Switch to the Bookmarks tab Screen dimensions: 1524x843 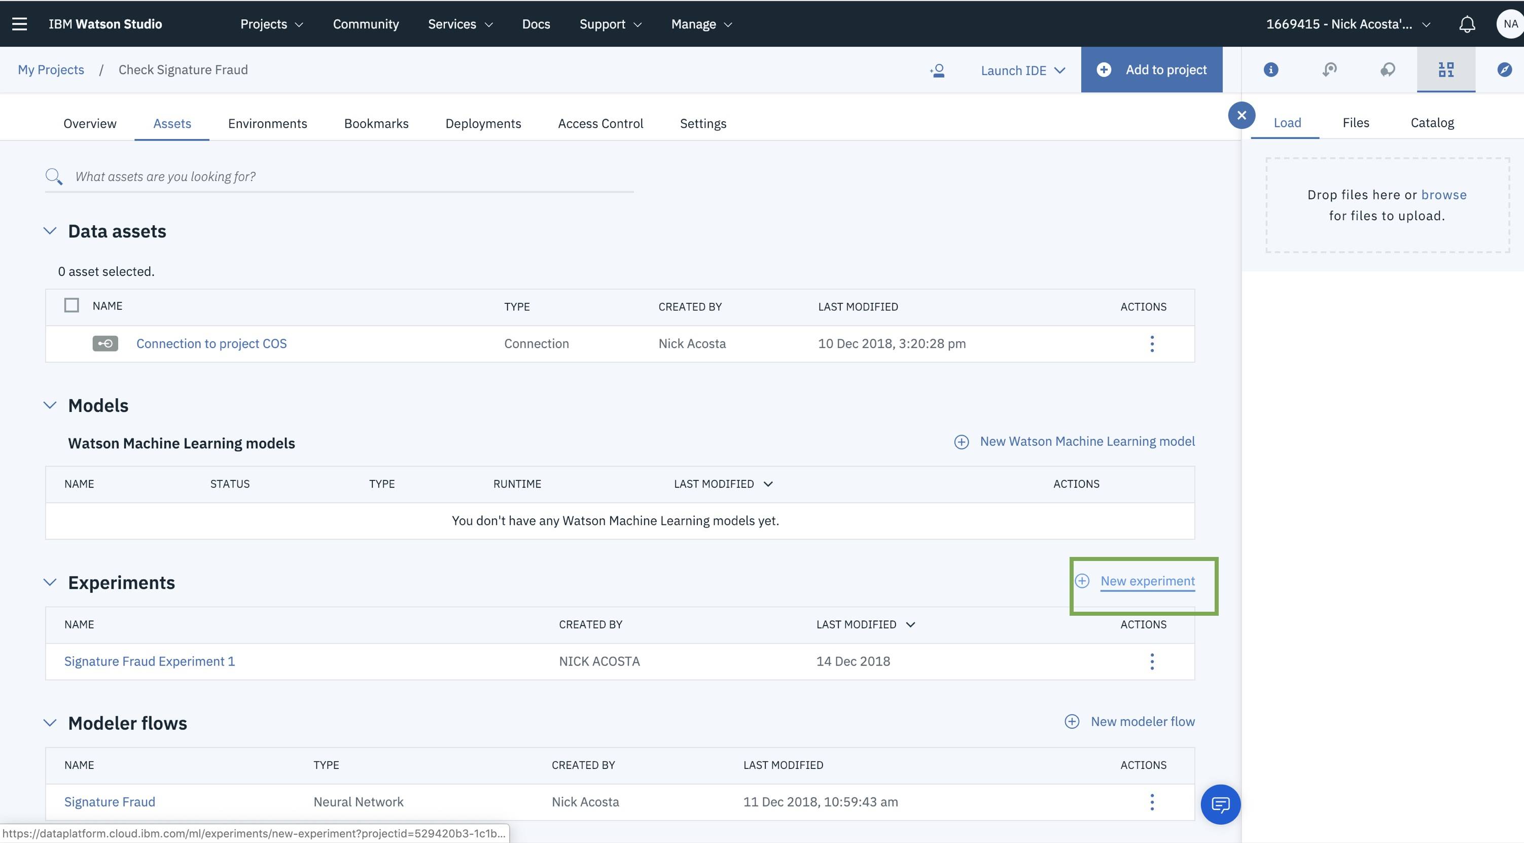[376, 123]
